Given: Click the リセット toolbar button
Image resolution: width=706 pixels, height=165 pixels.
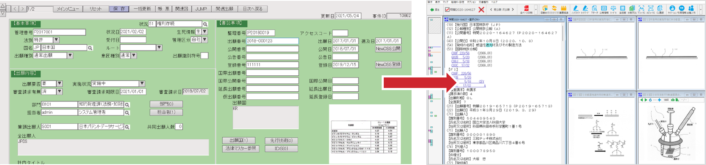Looking at the screenshot, I should click(x=96, y=9).
